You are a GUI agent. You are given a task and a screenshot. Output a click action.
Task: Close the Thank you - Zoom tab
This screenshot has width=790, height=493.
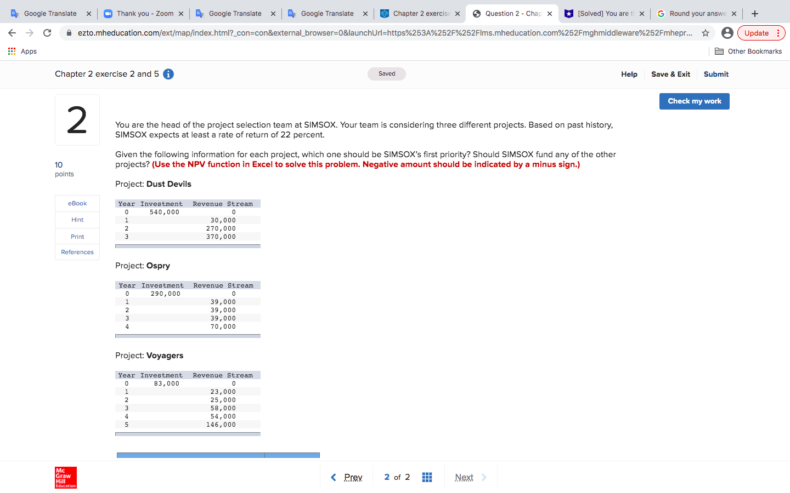(x=181, y=14)
